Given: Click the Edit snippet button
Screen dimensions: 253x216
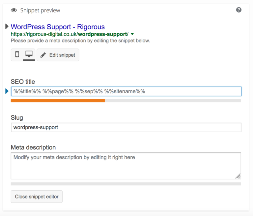Looking at the screenshot, I should click(58, 55).
